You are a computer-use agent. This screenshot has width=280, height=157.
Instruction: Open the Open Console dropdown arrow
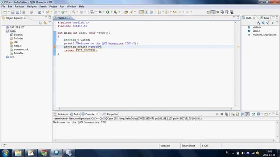tap(269, 114)
